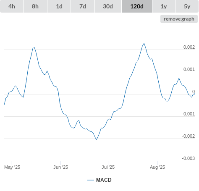Show the 7d time range
The image size is (199, 191).
(x=83, y=6)
